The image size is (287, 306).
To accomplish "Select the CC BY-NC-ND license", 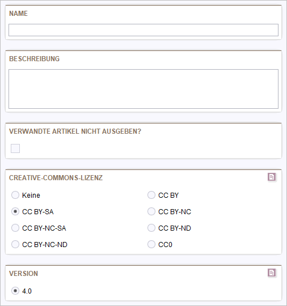I will (x=15, y=244).
